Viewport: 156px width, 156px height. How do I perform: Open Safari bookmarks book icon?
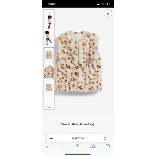[93, 146]
